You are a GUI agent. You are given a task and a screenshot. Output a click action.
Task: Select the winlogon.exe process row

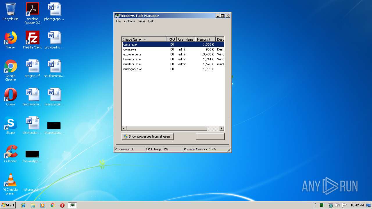[x=173, y=69]
